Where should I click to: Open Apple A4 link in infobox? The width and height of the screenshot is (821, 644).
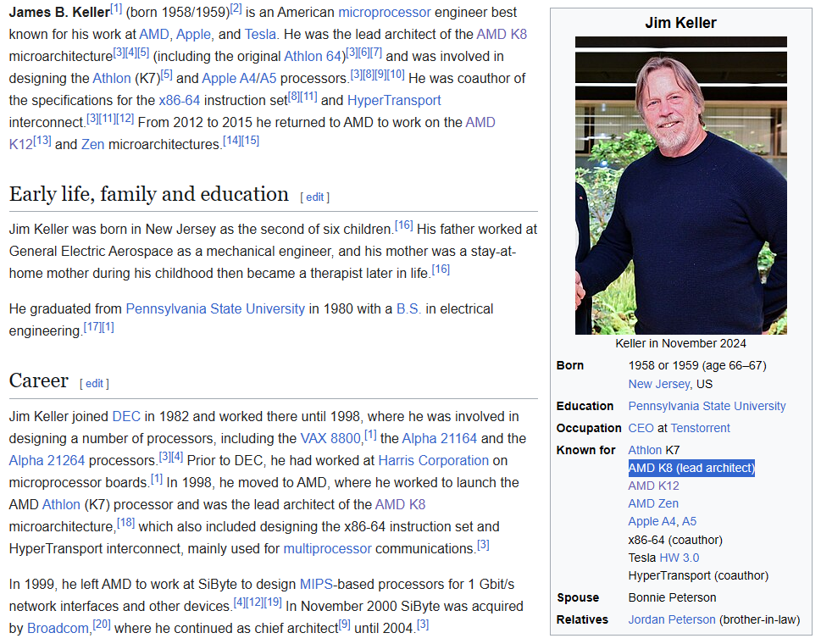652,521
